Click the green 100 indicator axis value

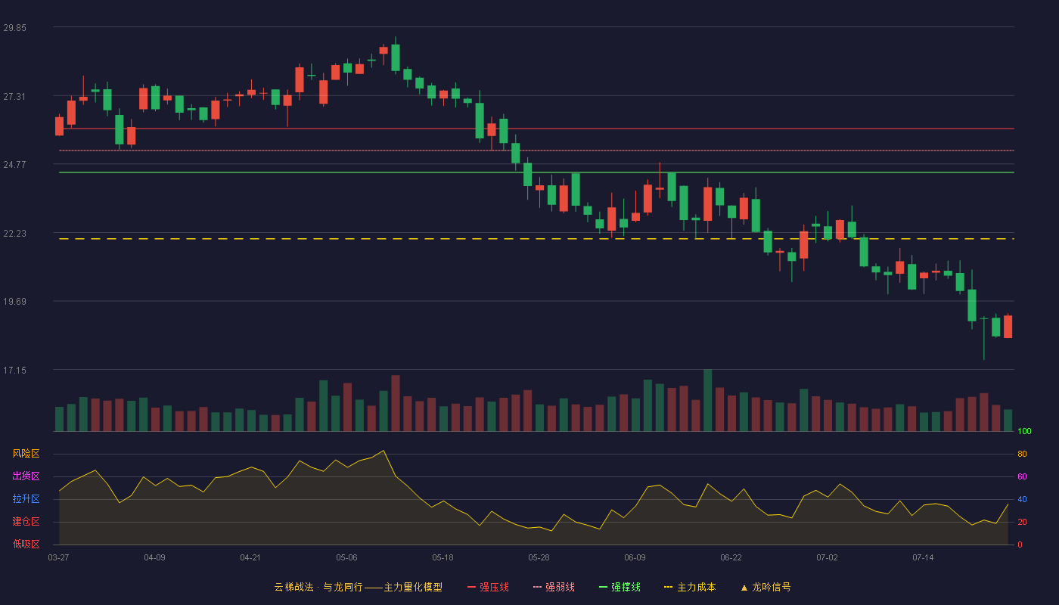point(1024,432)
